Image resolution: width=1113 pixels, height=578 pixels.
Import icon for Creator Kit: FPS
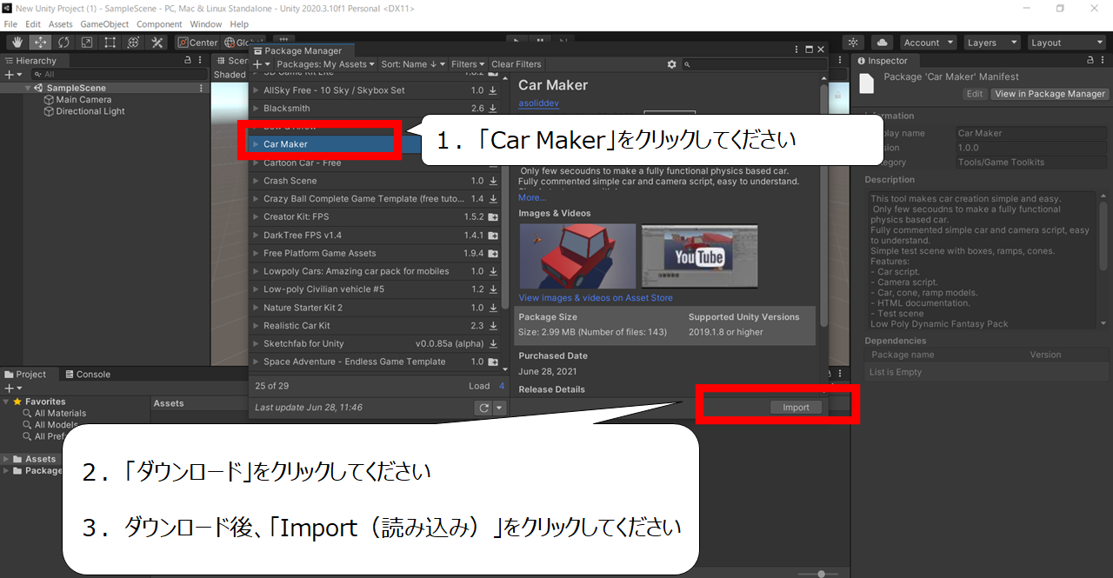(493, 217)
